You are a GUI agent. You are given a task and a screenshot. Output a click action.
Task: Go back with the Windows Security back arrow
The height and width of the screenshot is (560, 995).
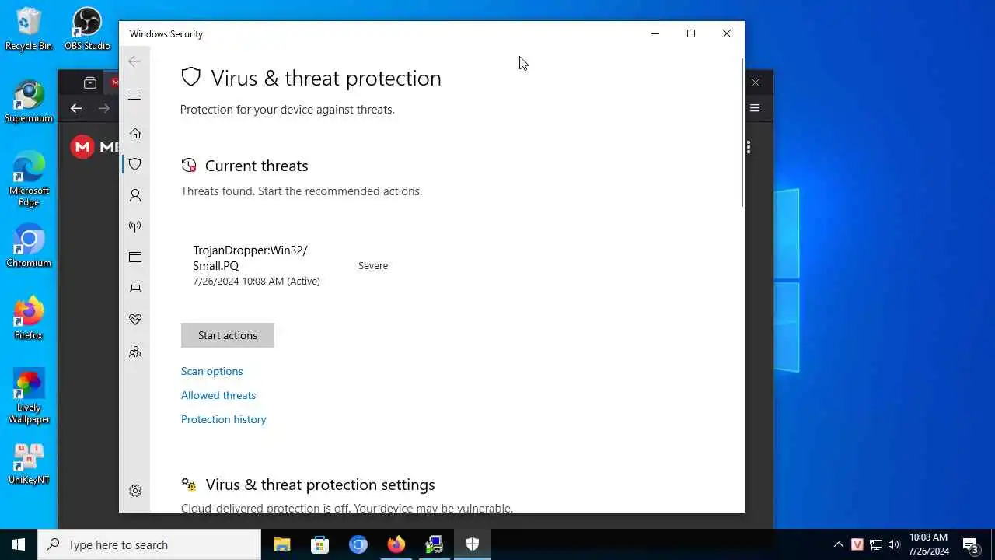click(x=134, y=61)
